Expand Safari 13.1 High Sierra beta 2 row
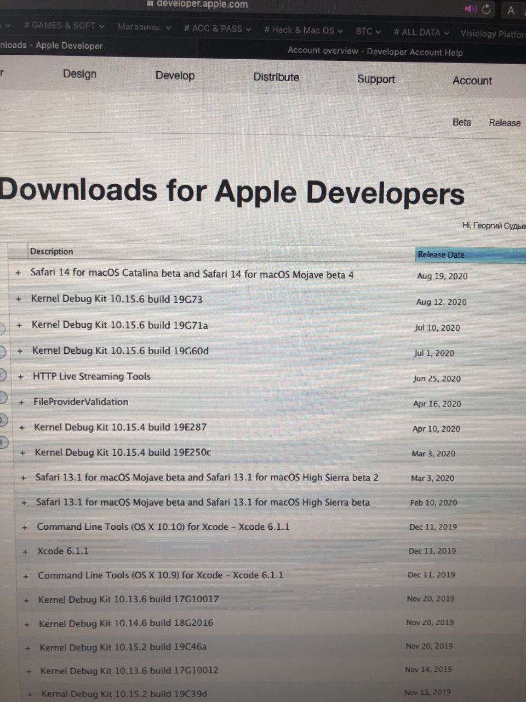 coord(23,478)
